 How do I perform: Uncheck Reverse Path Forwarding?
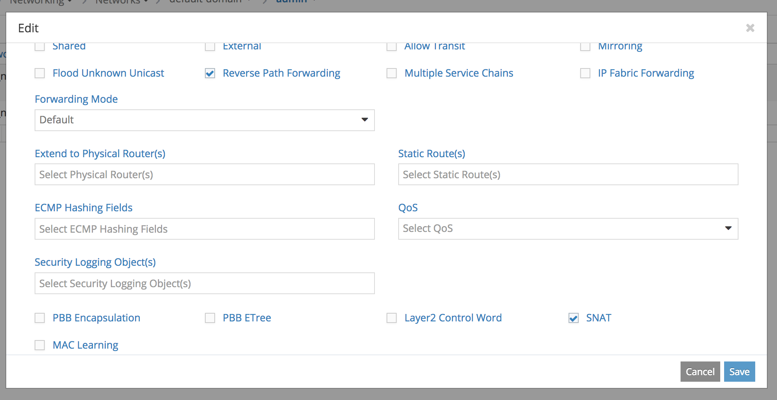coord(210,73)
